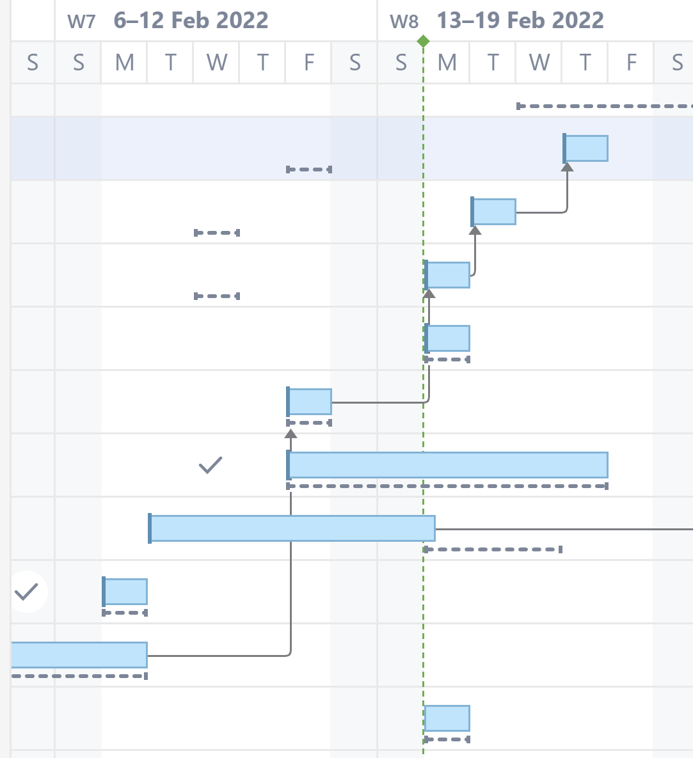Select the task bar on Tuesday of week 8
This screenshot has width=693, height=758.
pos(493,212)
